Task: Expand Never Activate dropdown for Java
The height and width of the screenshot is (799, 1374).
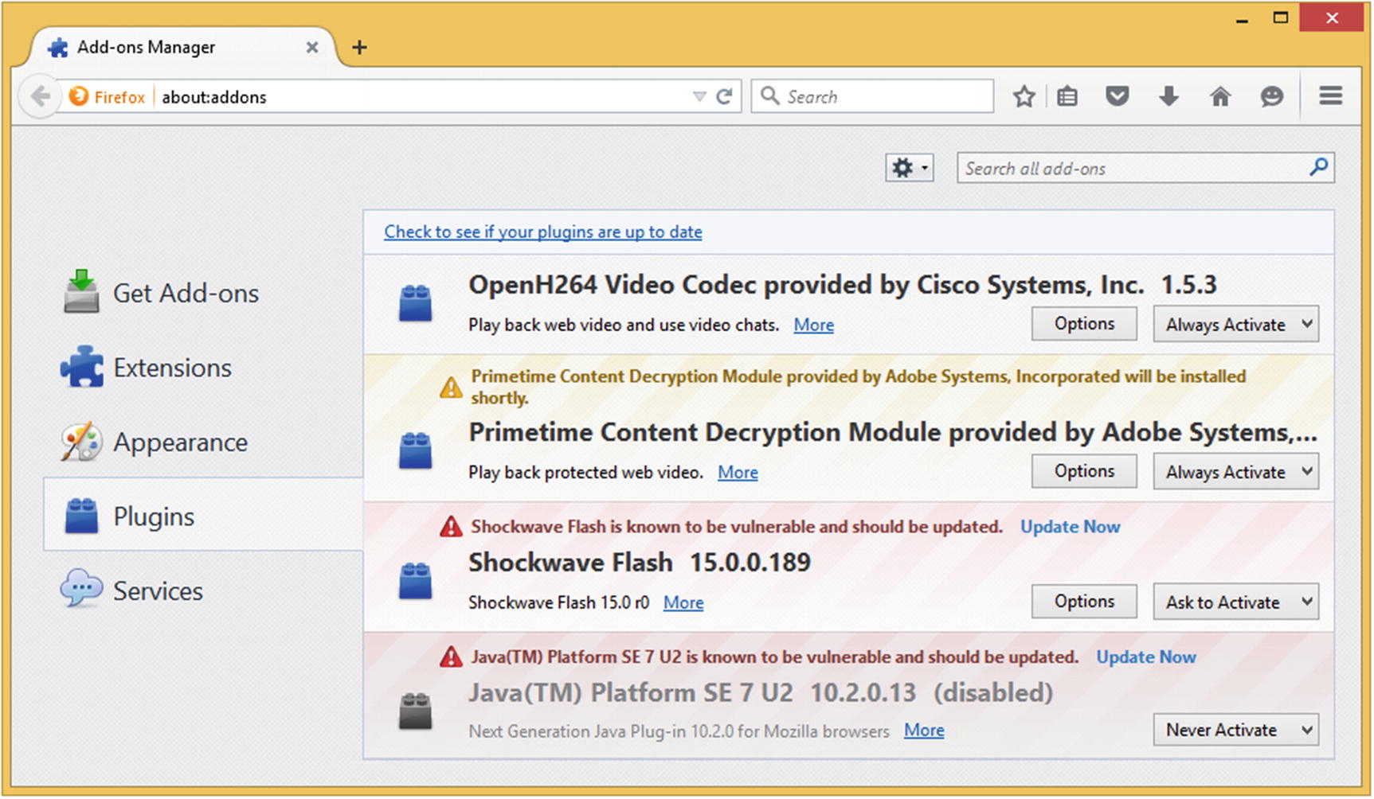Action: tap(1236, 730)
